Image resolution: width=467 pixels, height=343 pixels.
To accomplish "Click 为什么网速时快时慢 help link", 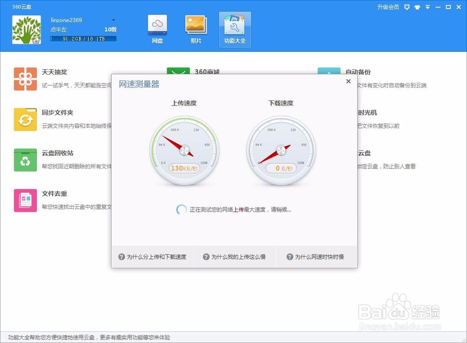I will [x=316, y=257].
